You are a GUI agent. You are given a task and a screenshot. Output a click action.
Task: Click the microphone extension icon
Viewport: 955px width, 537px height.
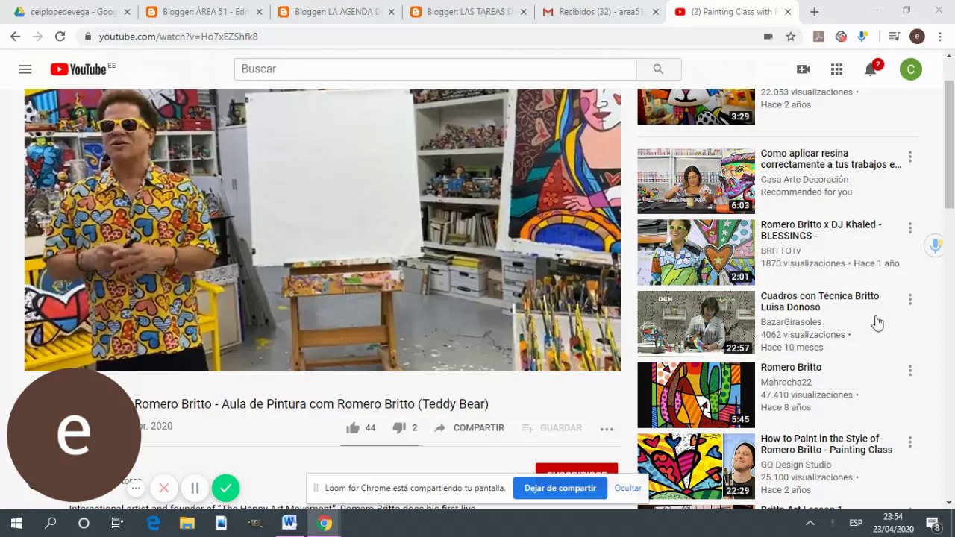(863, 36)
